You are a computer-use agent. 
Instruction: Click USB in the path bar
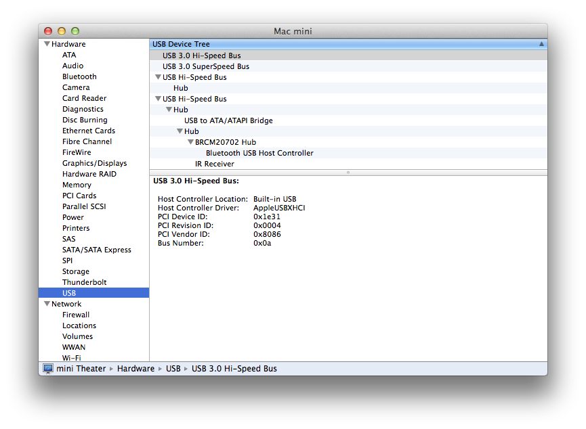173,369
